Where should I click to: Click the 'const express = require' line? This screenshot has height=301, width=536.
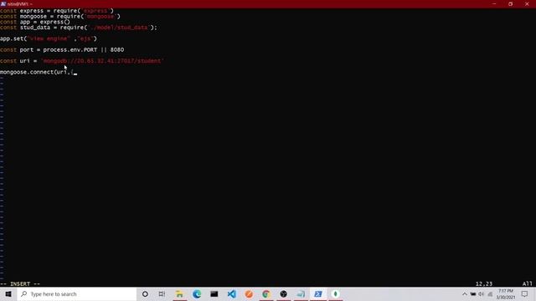[57, 11]
